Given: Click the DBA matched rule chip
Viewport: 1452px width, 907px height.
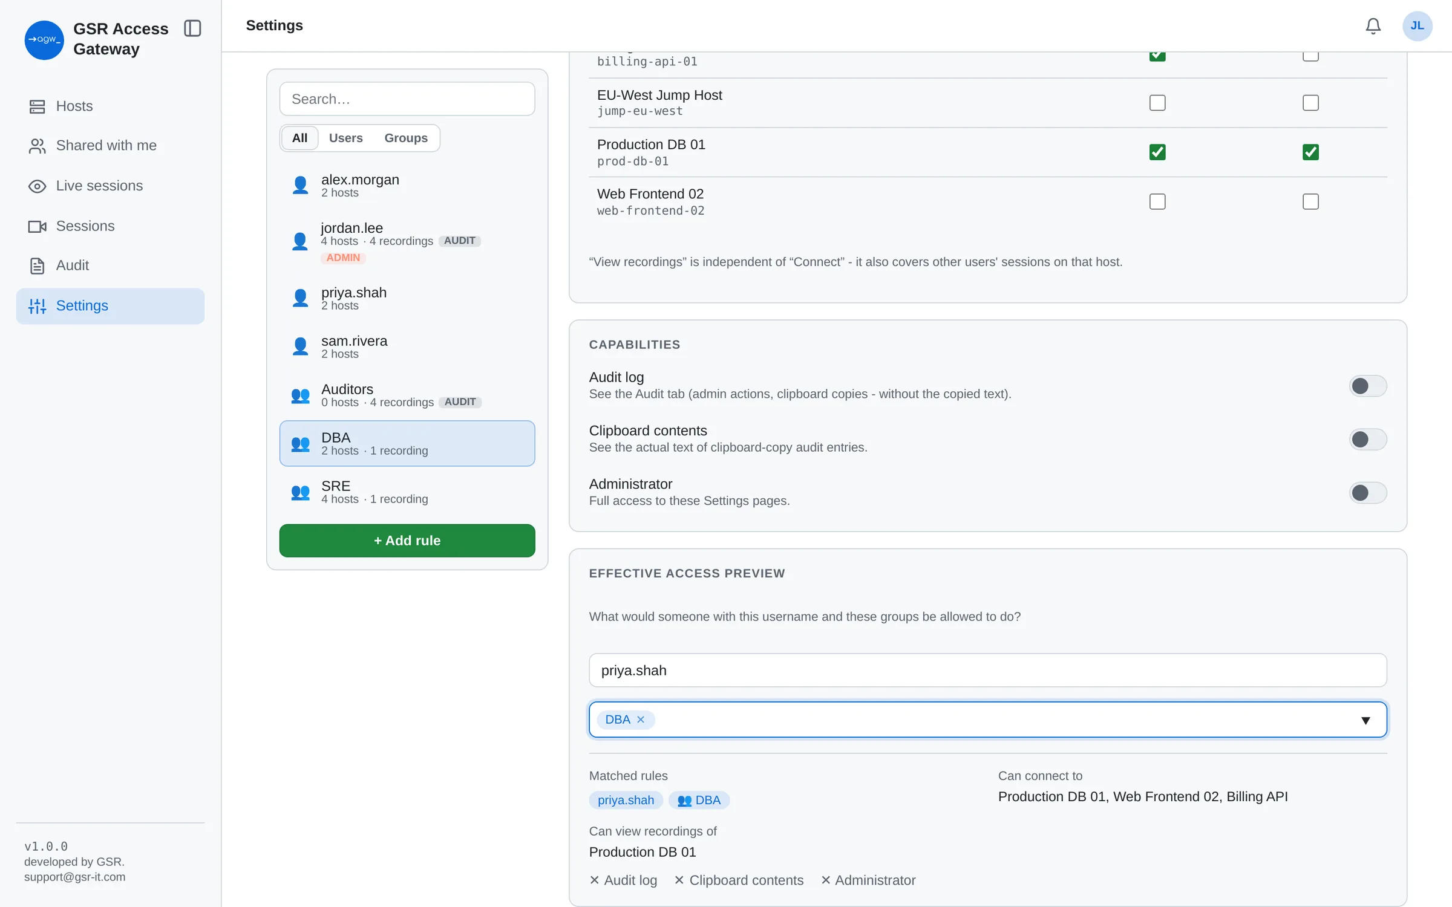Looking at the screenshot, I should click(x=699, y=800).
